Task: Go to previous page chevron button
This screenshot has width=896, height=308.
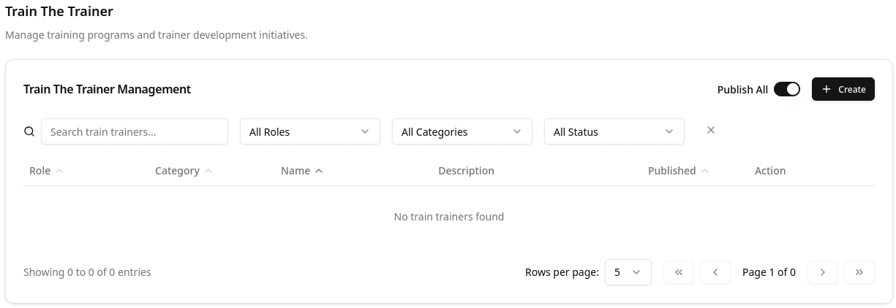Action: tap(715, 272)
